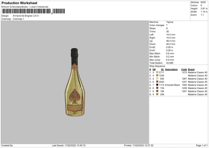This screenshot has height=148, width=209.
Task: Click the 'N#' column header
Action: click(154, 69)
